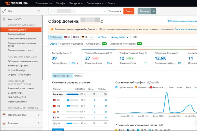Open the Поддомен dropdown
The width and height of the screenshot is (197, 131).
(x=116, y=11)
